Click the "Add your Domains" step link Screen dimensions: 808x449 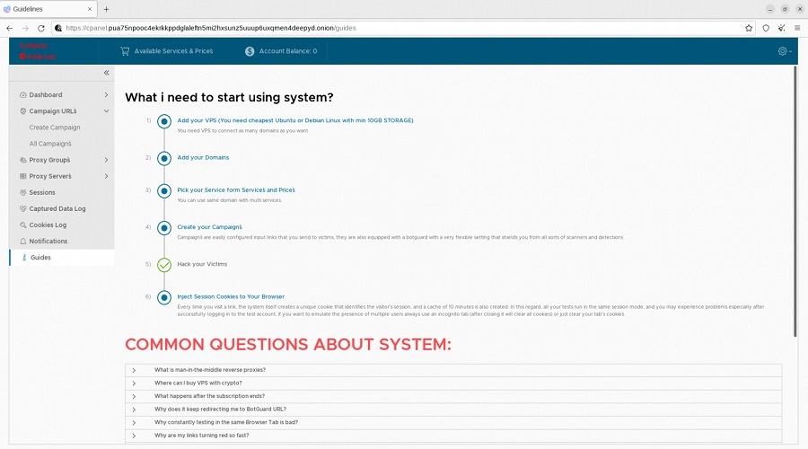(x=203, y=157)
